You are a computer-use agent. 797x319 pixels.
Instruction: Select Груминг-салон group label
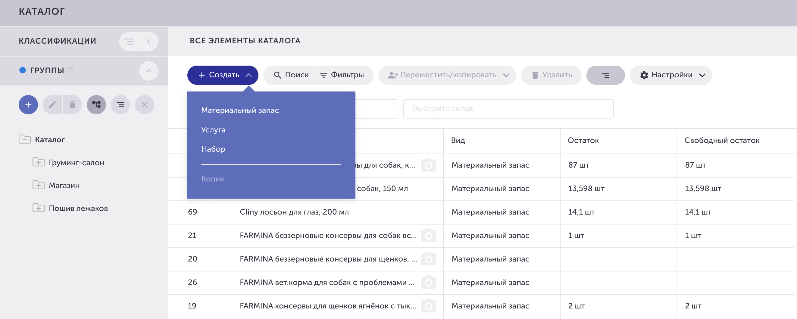[x=77, y=163]
